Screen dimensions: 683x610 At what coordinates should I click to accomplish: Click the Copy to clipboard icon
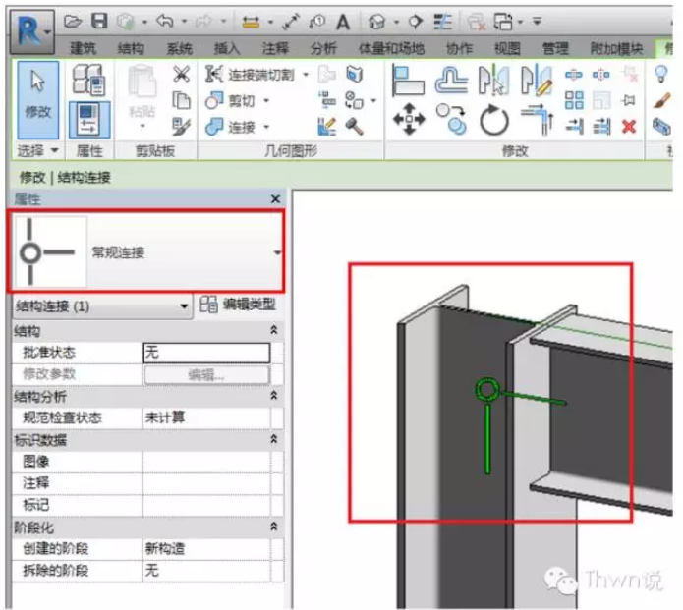click(181, 100)
